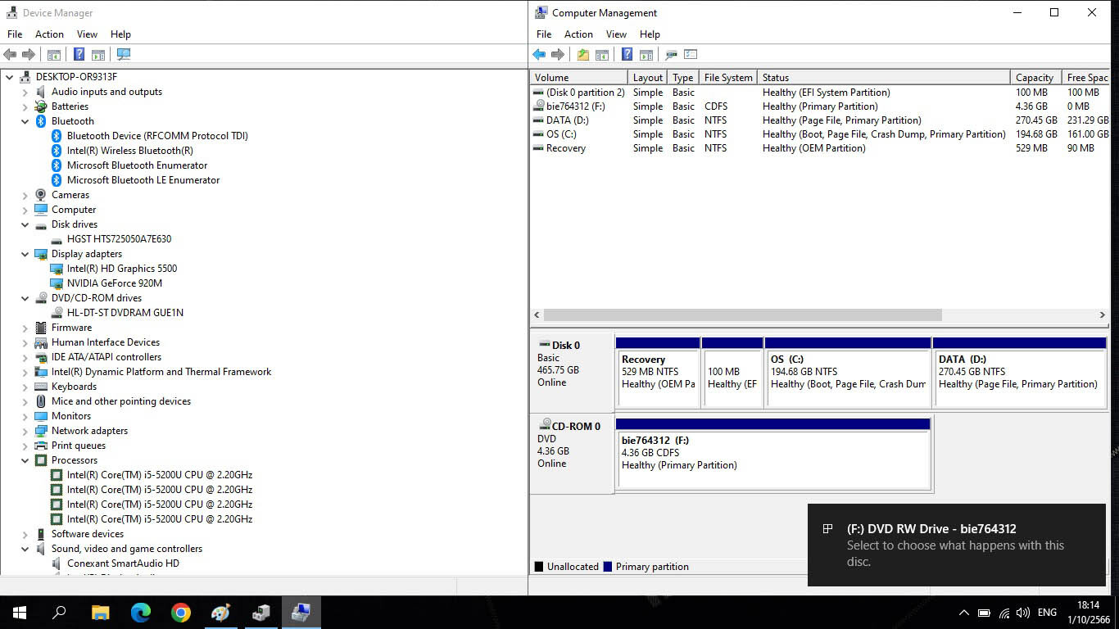
Task: Collapse the Processors category
Action: tap(25, 460)
